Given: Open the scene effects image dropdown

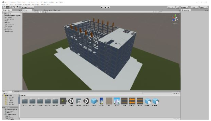Looking at the screenshot, I should tap(46, 12).
